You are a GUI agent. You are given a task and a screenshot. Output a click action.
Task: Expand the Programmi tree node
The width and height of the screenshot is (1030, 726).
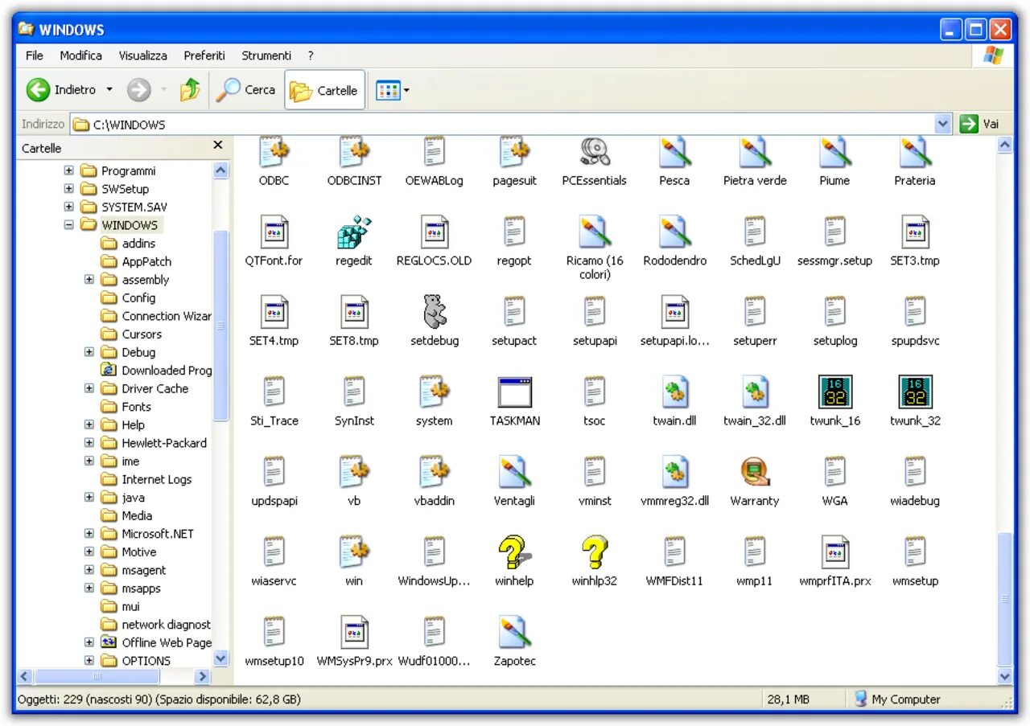click(69, 170)
